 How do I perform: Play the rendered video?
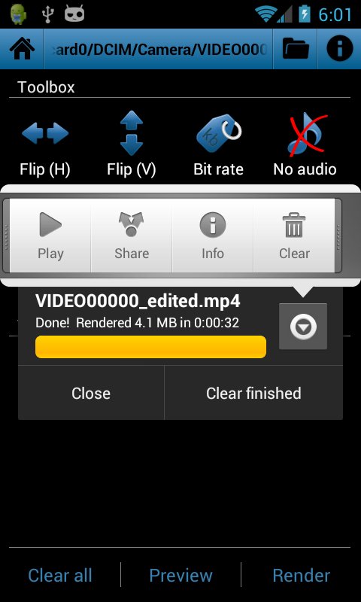coord(50,236)
